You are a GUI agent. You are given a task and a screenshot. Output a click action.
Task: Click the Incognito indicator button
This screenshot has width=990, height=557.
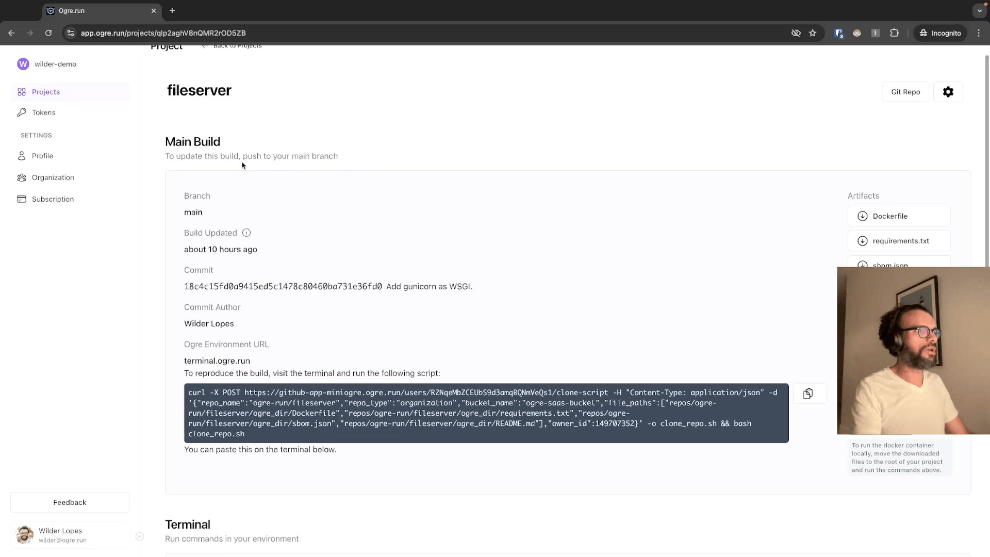940,33
